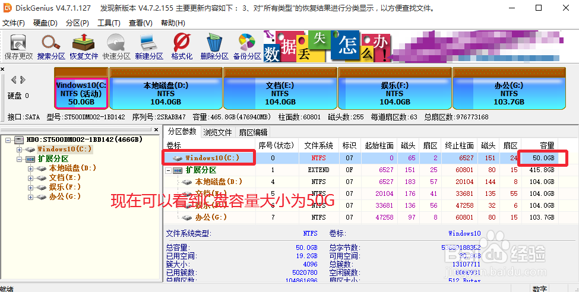Click the DiskGenius title bar app icon
This screenshot has width=579, height=292.
pos(7,7)
